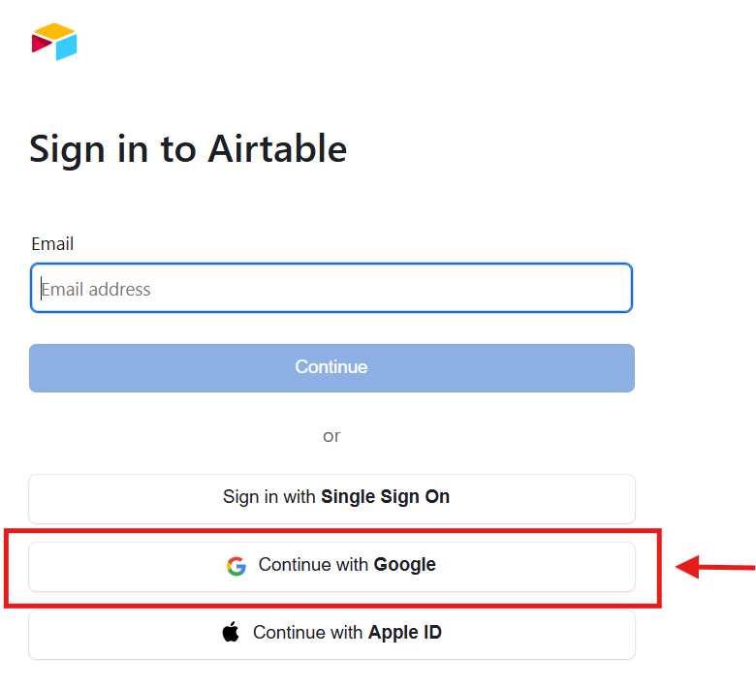
Task: Click the "or" divider text
Action: pos(331,436)
